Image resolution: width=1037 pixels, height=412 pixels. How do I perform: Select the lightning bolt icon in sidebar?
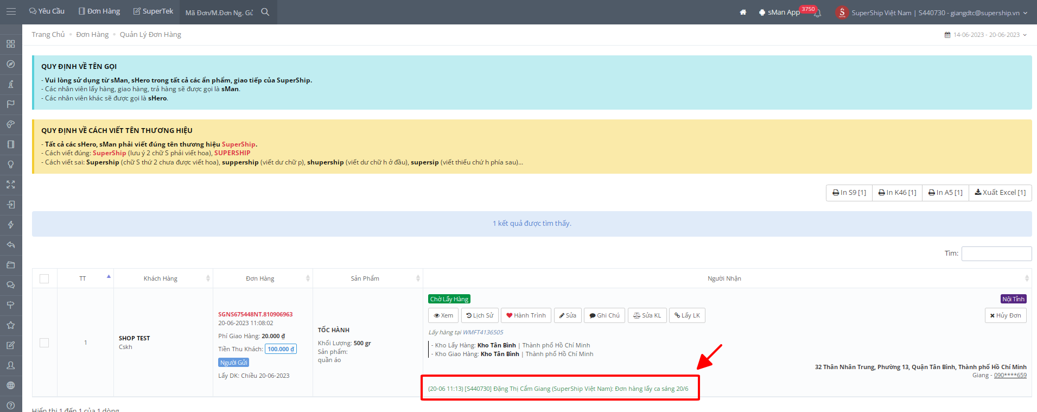11,225
